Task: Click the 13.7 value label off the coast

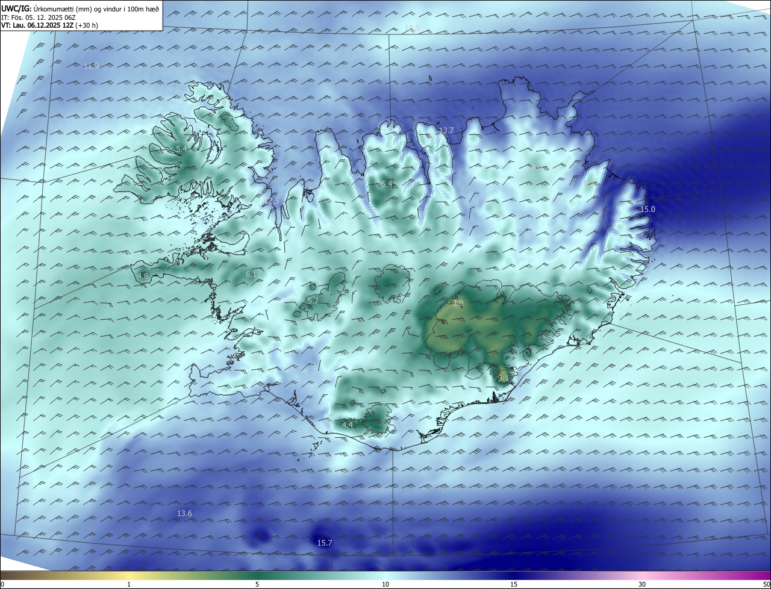Action: pos(446,130)
